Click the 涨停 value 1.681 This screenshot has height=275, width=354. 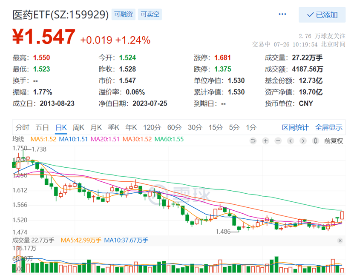pos(223,58)
